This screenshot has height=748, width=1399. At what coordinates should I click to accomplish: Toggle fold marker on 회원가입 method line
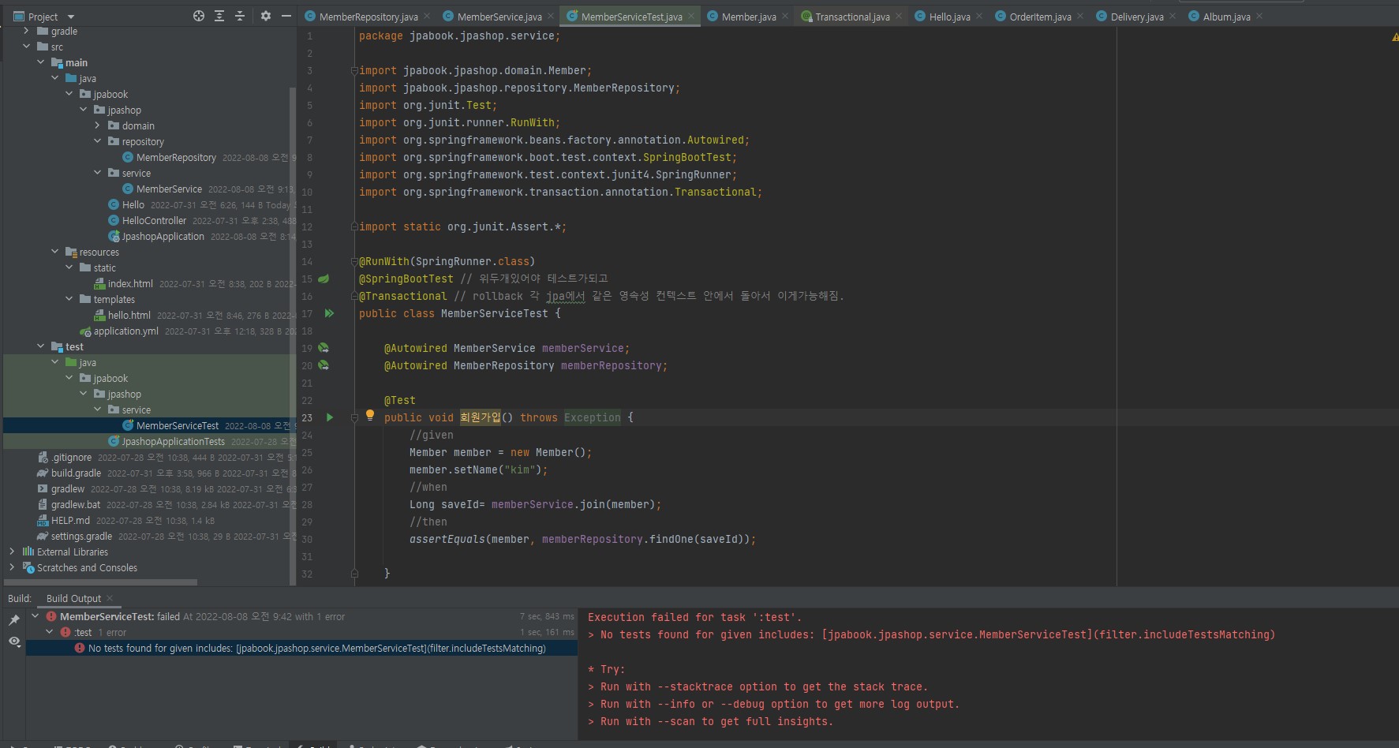click(x=354, y=417)
